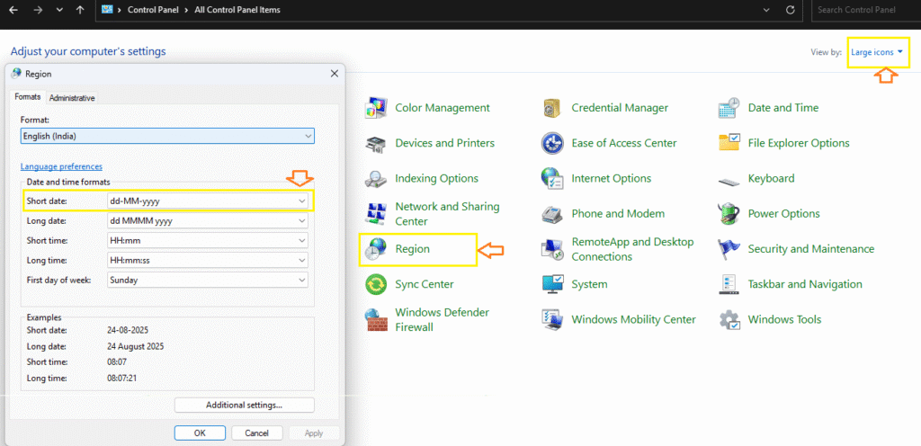This screenshot has width=921, height=446.
Task: Click Control Panel in breadcrumb path
Action: pyautogui.click(x=155, y=10)
